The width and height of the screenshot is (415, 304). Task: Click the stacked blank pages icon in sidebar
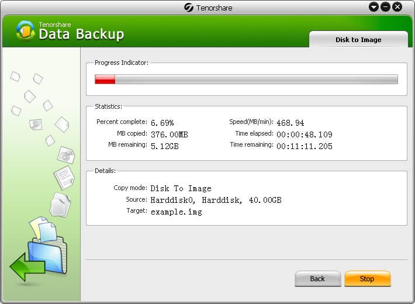[60, 205]
